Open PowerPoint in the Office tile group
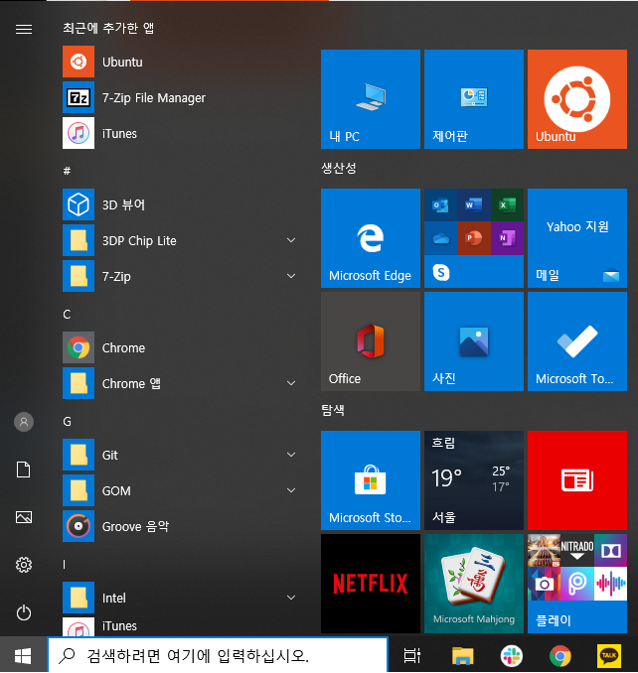638x673 pixels. coord(473,238)
